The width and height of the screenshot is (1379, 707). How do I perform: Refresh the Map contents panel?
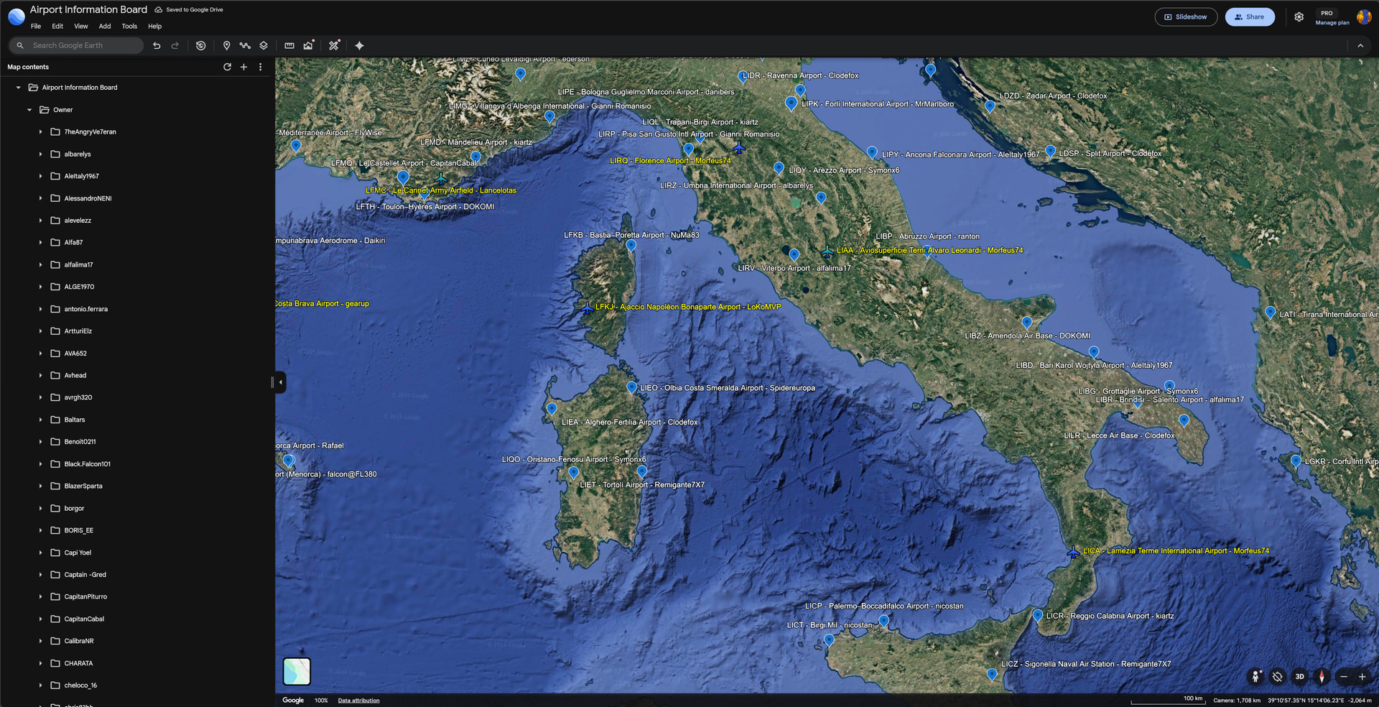[227, 67]
